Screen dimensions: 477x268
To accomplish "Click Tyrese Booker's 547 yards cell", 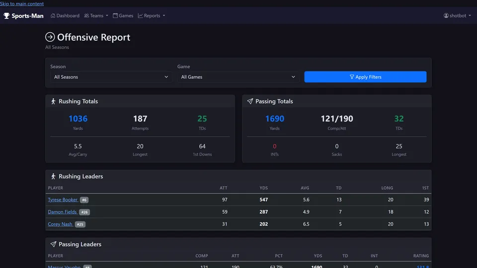I will point(264,200).
